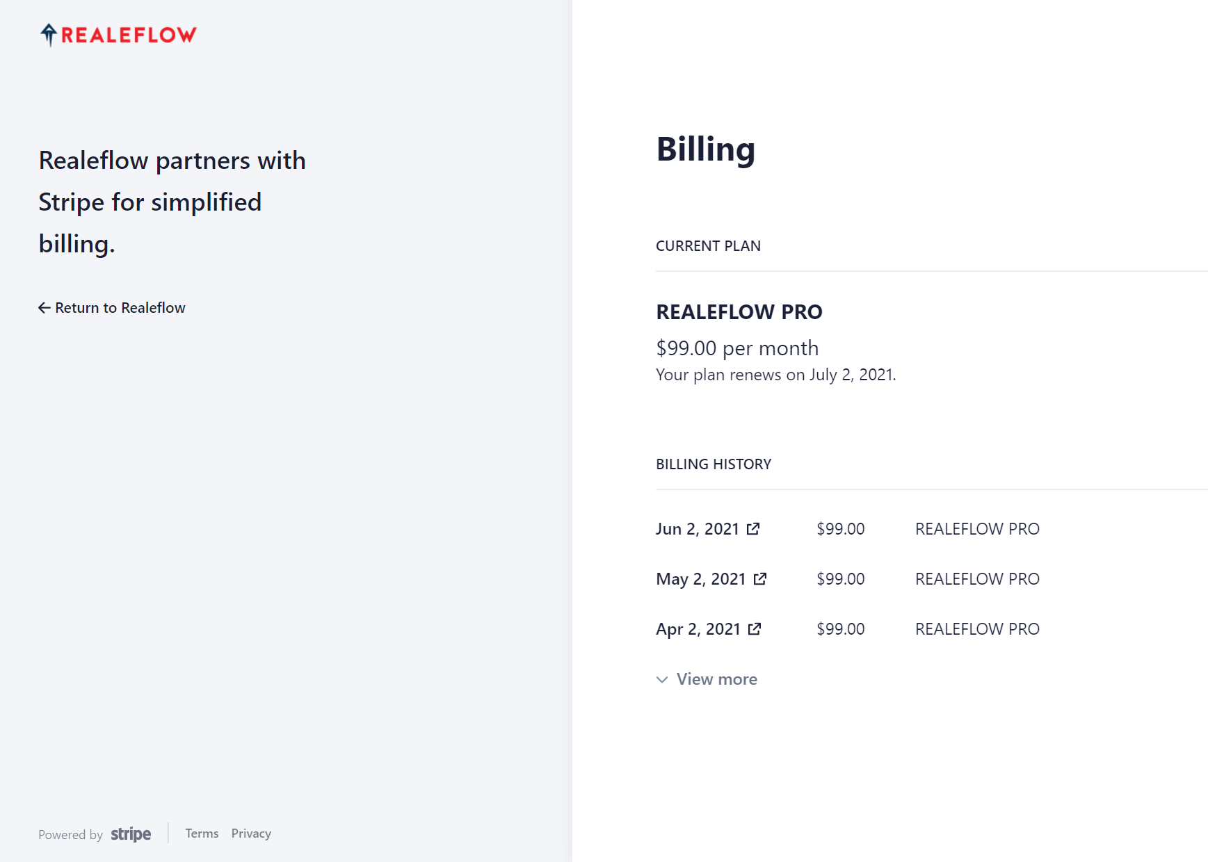Screen dimensions: 1208x862
Task: Return to Realeflow via the text link
Action: 120,308
